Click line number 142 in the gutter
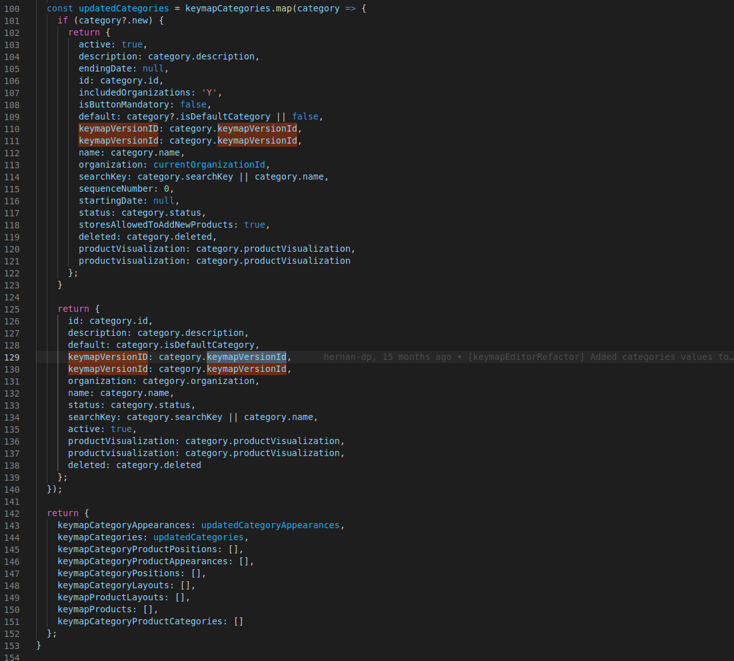734x661 pixels. point(13,513)
